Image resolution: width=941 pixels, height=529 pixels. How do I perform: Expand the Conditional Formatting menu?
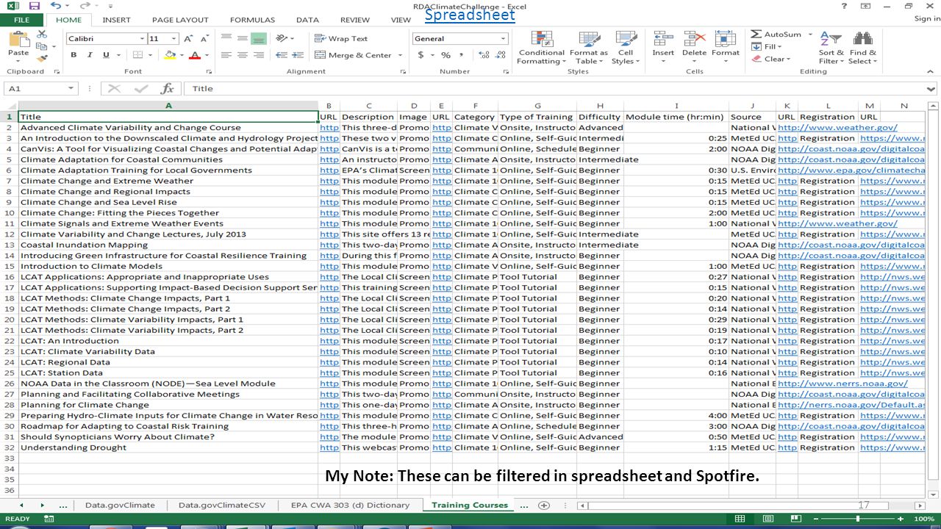(x=541, y=48)
